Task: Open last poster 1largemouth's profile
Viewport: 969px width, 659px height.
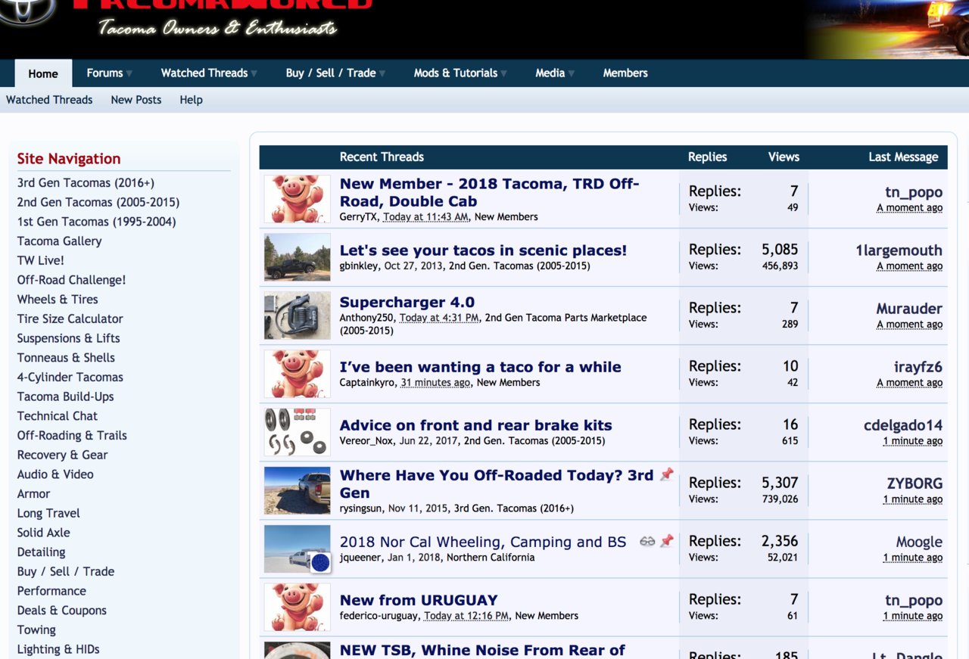Action: pos(899,250)
